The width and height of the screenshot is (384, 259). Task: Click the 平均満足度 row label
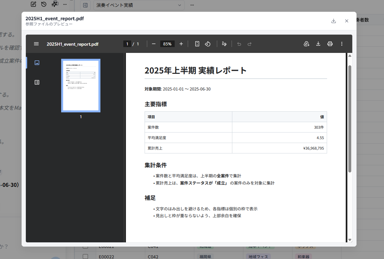(x=157, y=138)
